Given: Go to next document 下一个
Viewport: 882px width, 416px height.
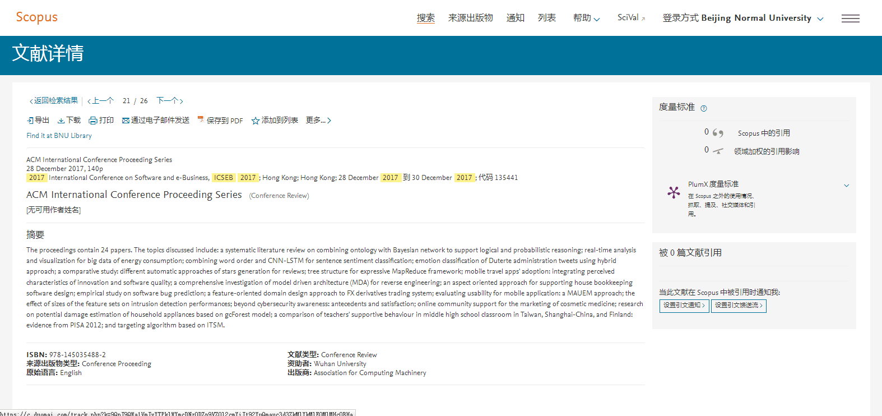Looking at the screenshot, I should tap(170, 101).
